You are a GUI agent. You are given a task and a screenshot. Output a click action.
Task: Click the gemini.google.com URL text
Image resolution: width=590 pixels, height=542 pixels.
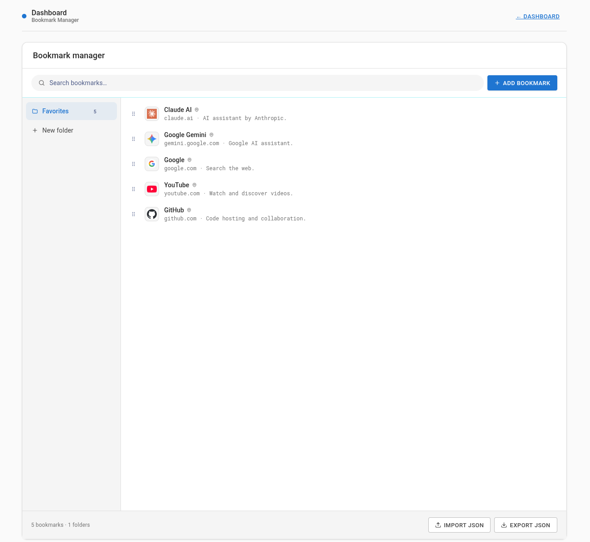coord(192,143)
